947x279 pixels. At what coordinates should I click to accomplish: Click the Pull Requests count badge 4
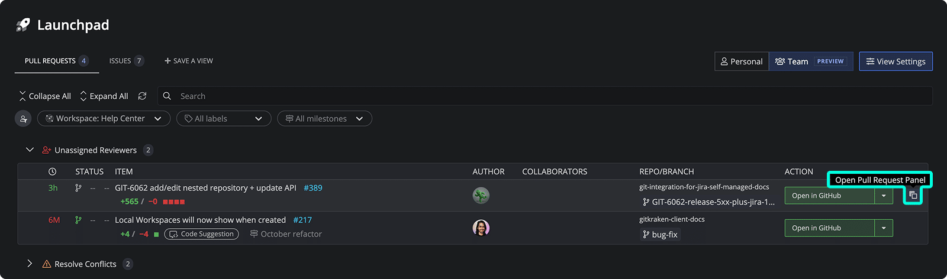click(x=83, y=61)
